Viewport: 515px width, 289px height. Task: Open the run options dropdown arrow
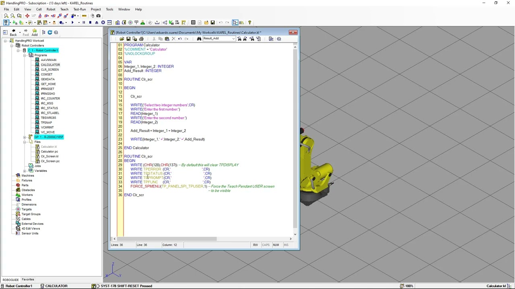[79, 22]
